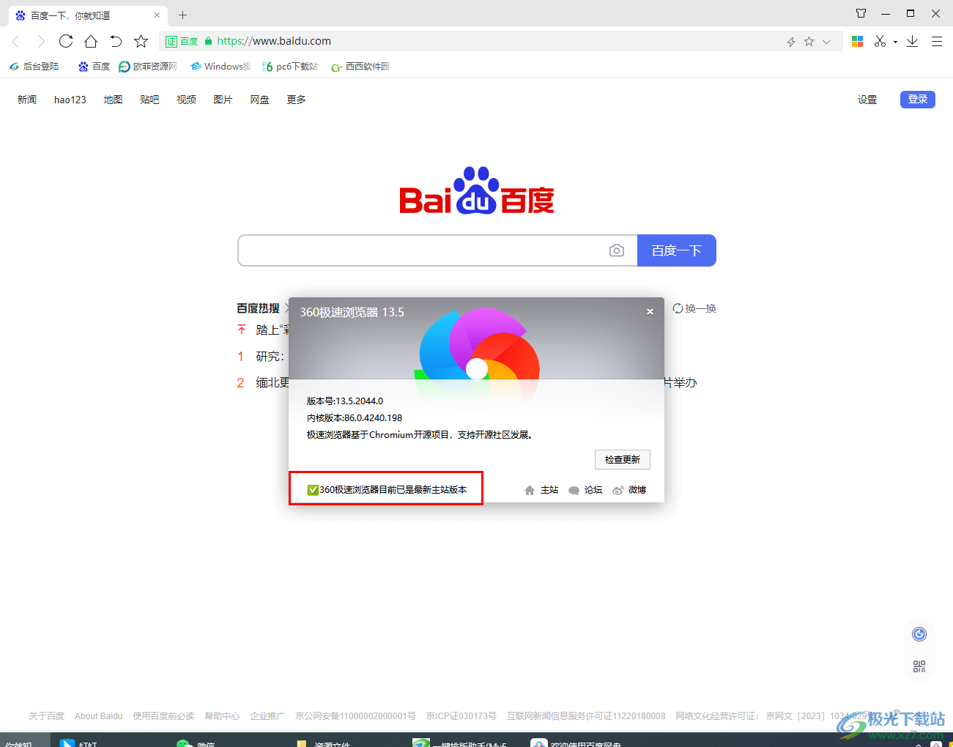Click kernel text 内核版本:86.0.4240.198
Image resolution: width=953 pixels, height=747 pixels.
[x=355, y=418]
